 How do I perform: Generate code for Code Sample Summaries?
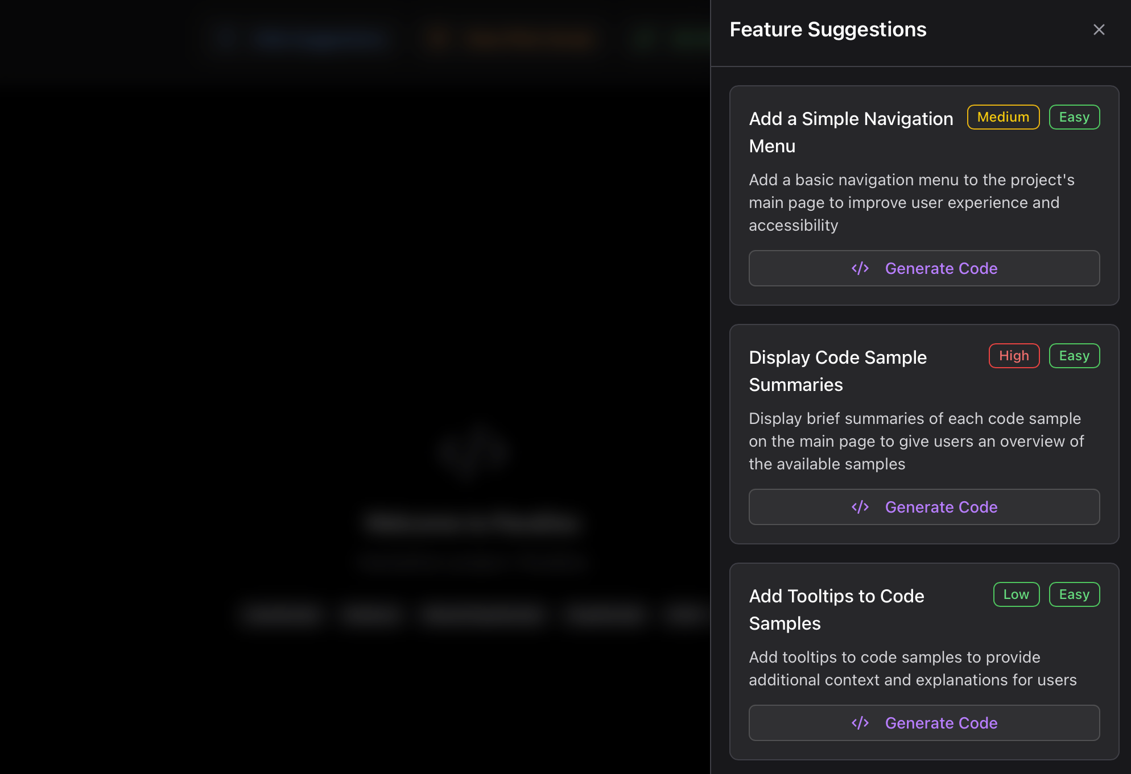924,507
